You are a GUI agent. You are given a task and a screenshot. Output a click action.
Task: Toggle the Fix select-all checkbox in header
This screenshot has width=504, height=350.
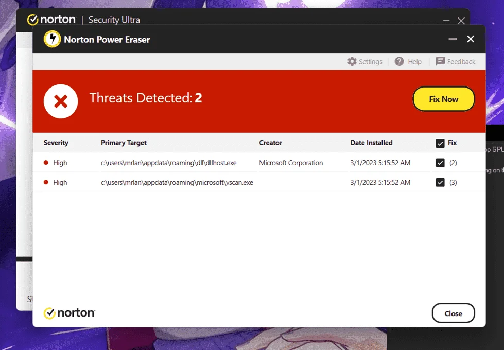coord(440,143)
